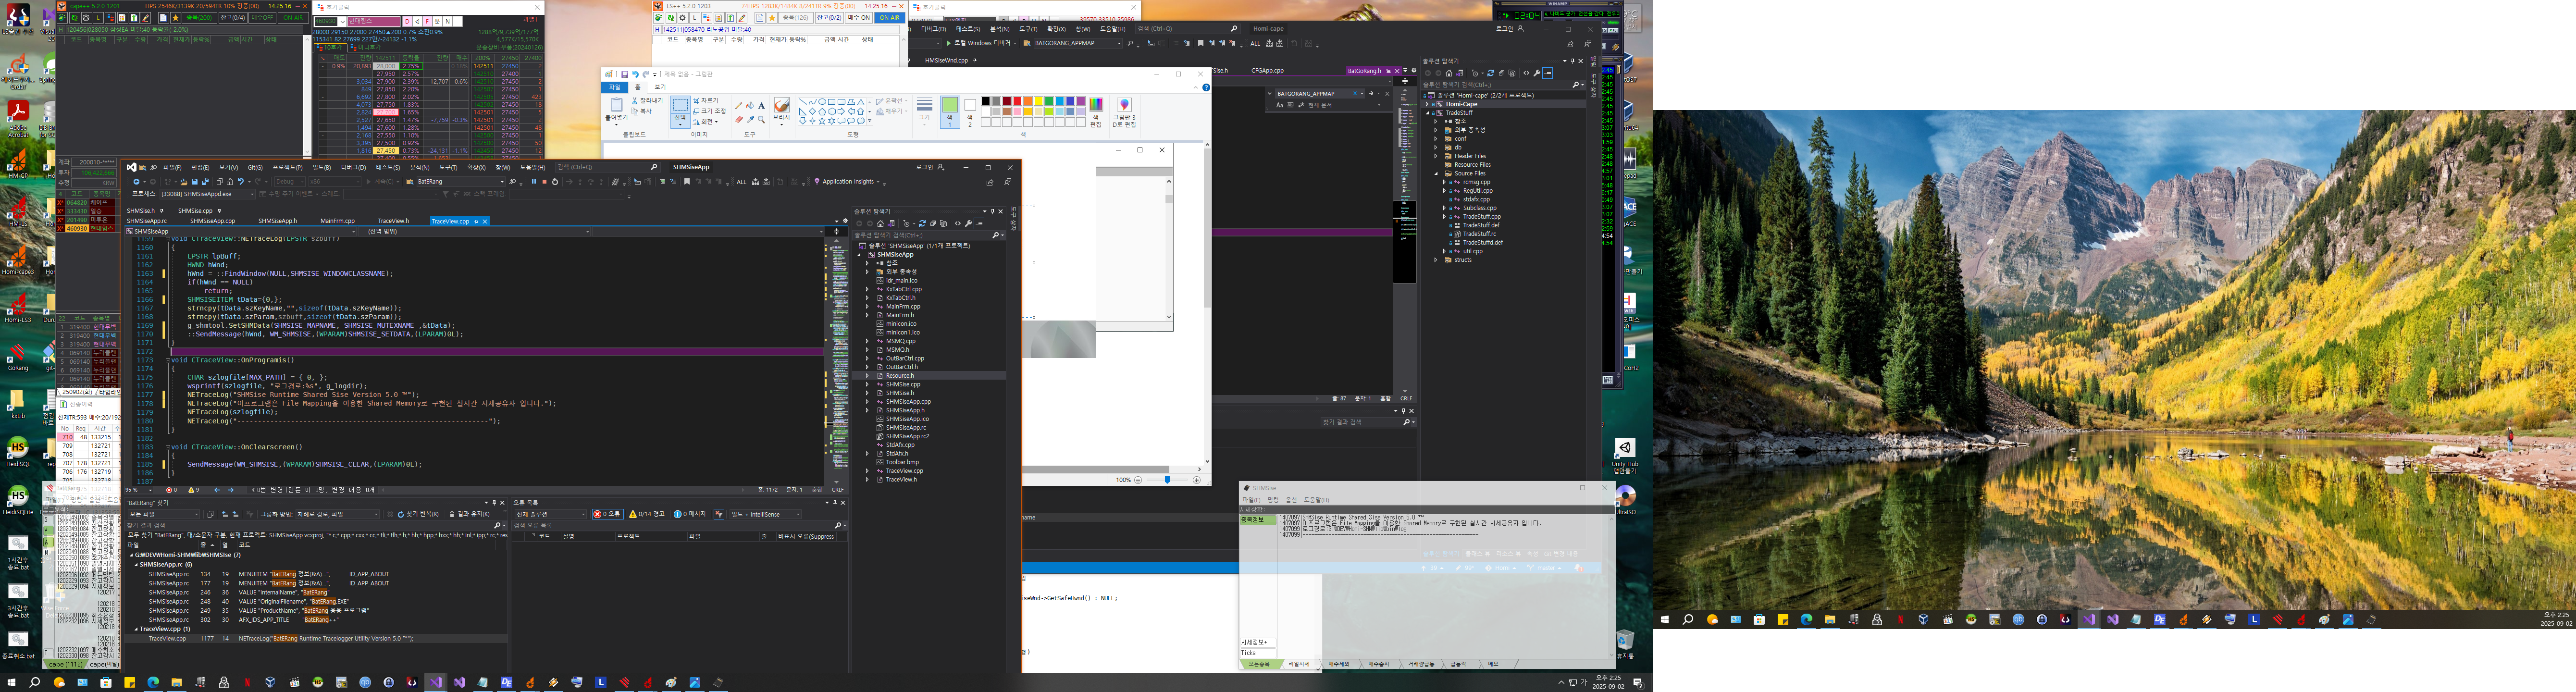The height and width of the screenshot is (692, 2576).
Task: Open the BatERang startup project dropdown
Action: point(461,182)
